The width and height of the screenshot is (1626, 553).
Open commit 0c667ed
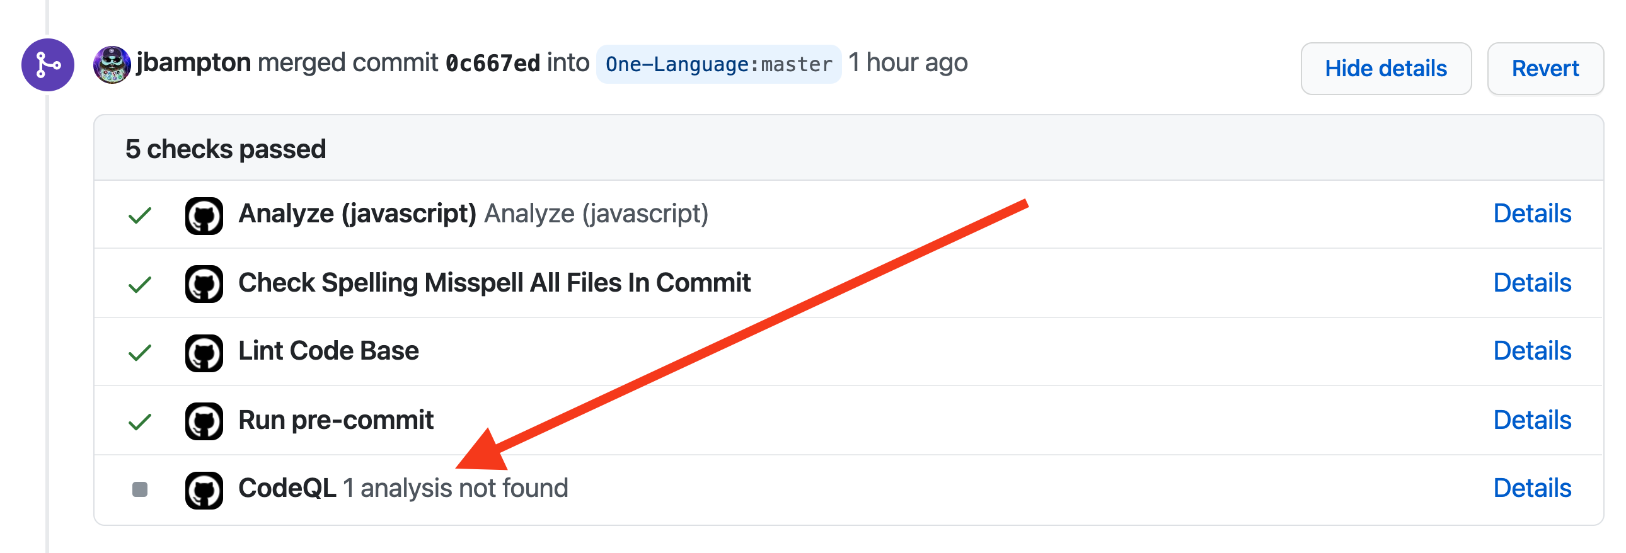[492, 63]
